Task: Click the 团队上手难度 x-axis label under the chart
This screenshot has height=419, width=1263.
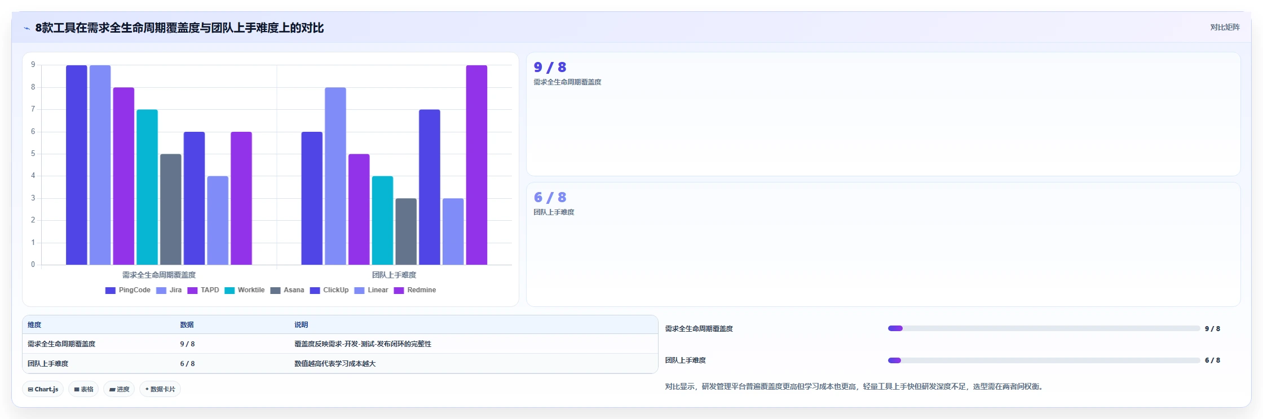Action: click(394, 275)
